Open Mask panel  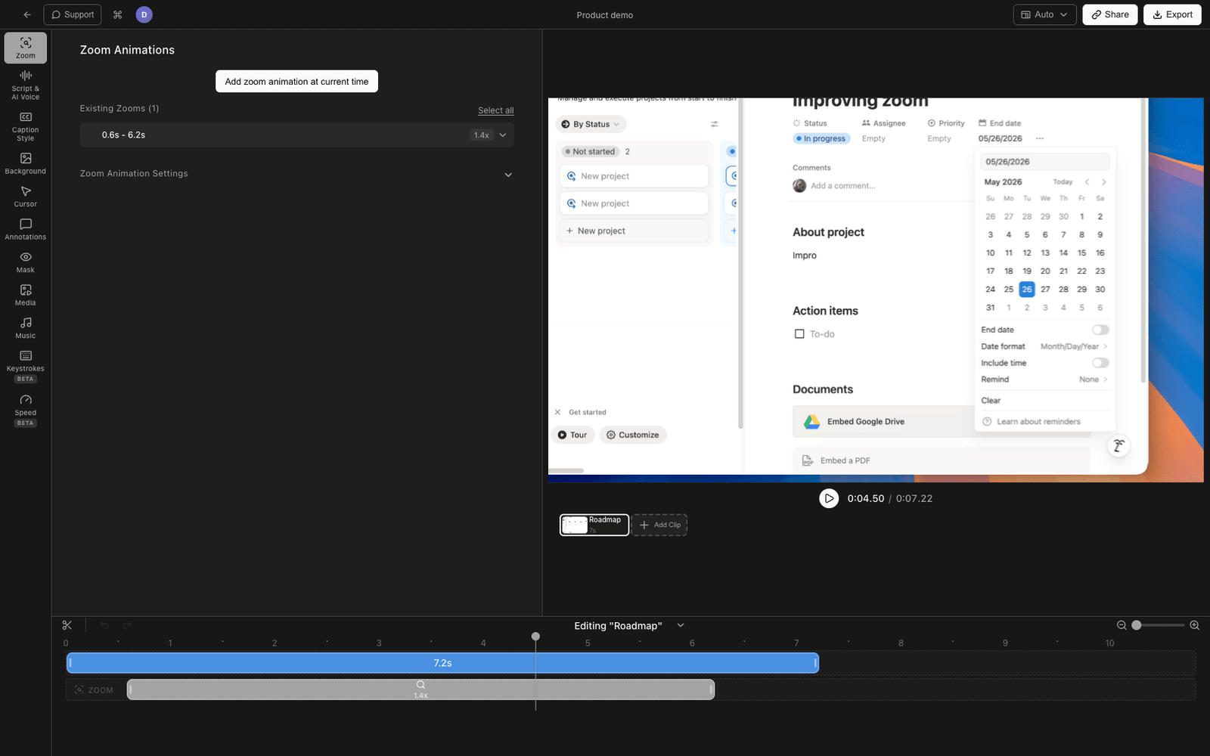pos(26,262)
